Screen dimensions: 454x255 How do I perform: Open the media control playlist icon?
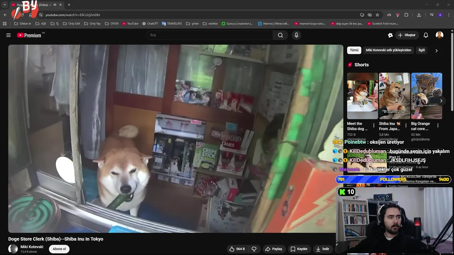432,15
